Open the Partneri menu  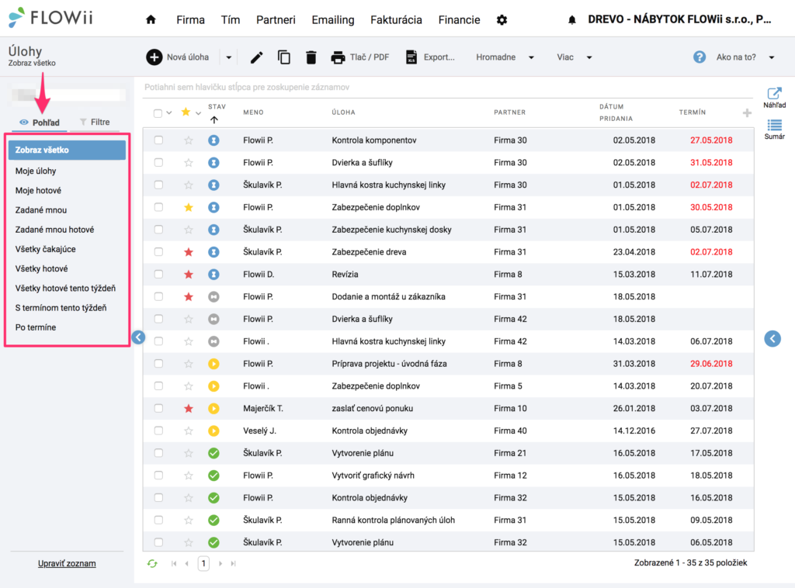click(276, 19)
